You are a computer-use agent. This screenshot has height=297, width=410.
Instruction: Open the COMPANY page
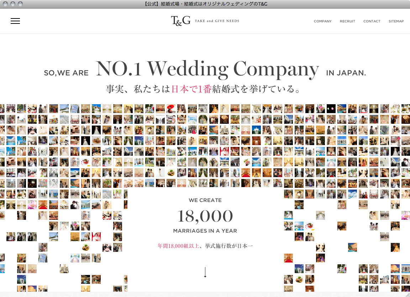pyautogui.click(x=322, y=21)
